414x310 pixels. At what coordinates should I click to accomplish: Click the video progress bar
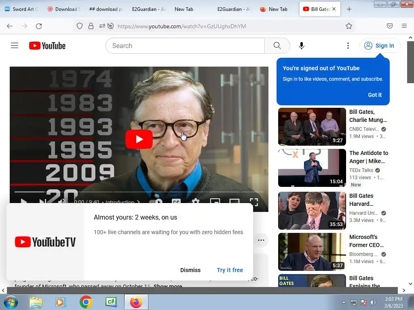point(139,192)
